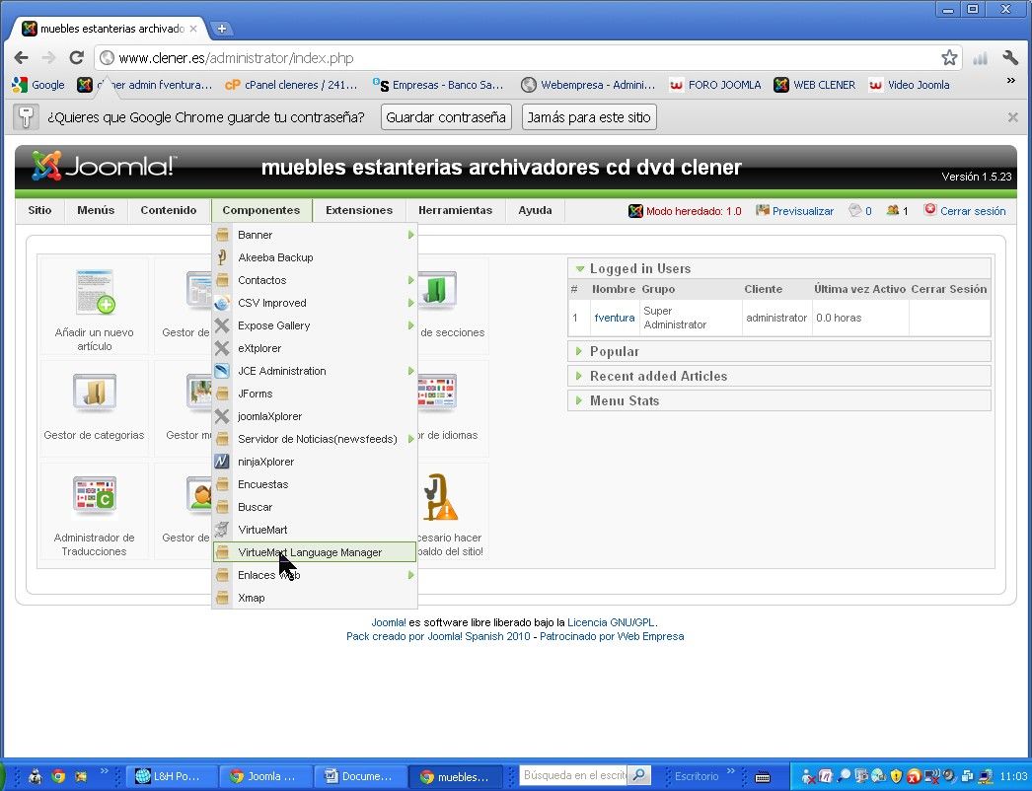Image resolution: width=1032 pixels, height=791 pixels.
Task: Launch ninjaXplorer component
Action: tap(315, 462)
